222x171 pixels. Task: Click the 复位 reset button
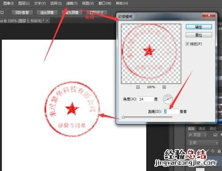click(199, 35)
